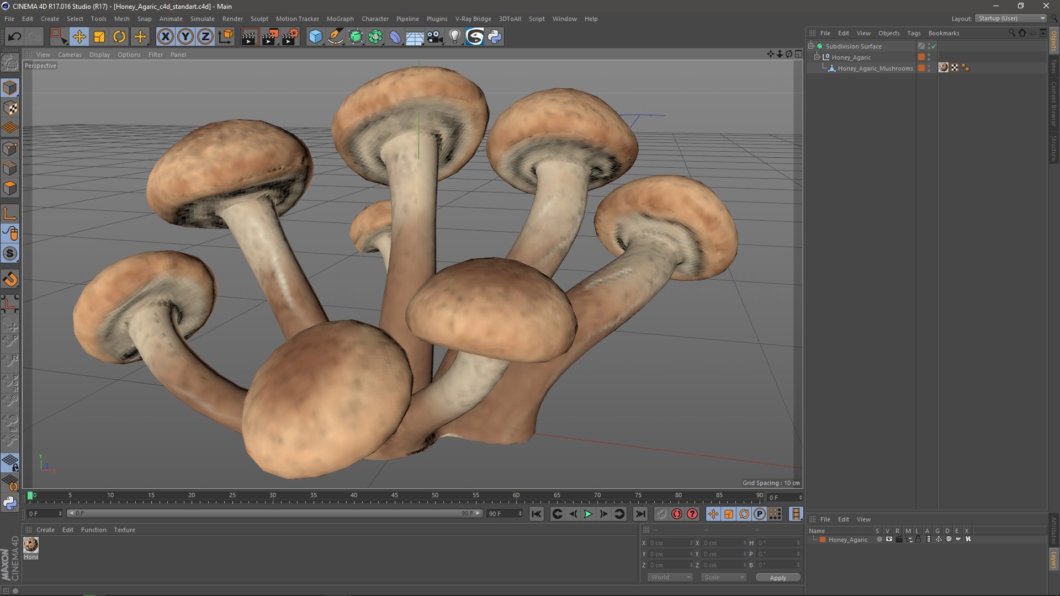Click the X position 0 cm field
The image size is (1060, 596).
[671, 543]
